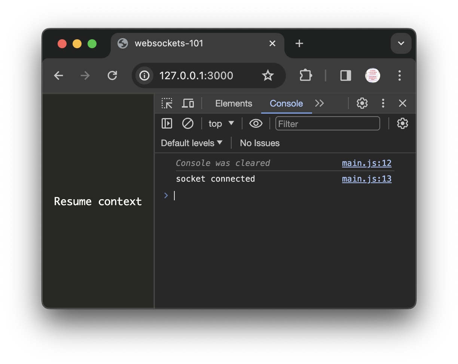Viewport: 458px width, 364px height.
Task: Expand more DevTools tabs chevron
Action: click(320, 103)
